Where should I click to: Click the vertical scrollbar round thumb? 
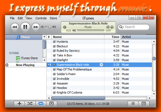click(154, 59)
